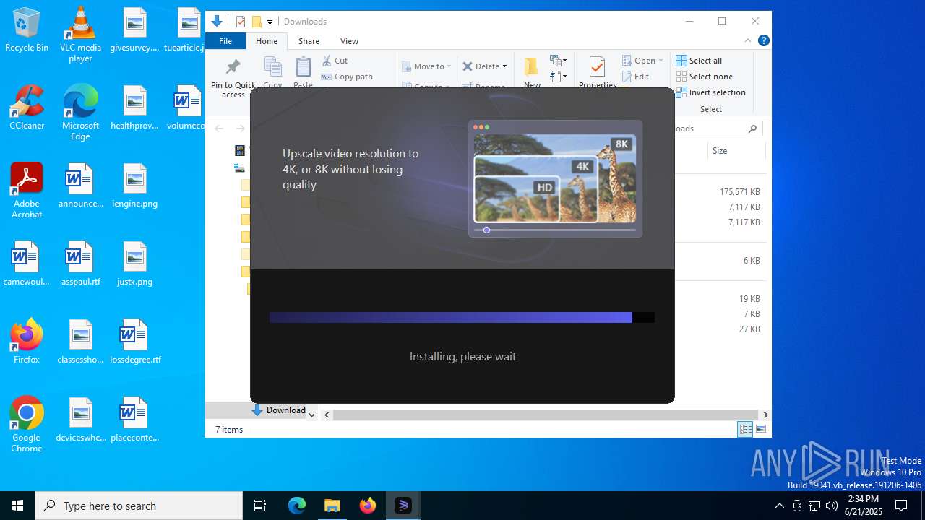Click Invert selection in ribbon
This screenshot has width=925, height=520.
click(710, 92)
